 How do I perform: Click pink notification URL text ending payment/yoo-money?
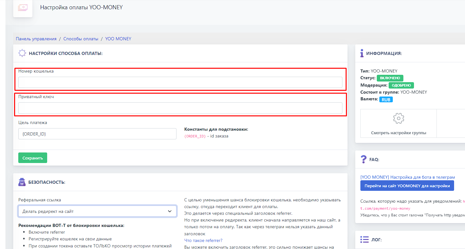tap(412, 205)
